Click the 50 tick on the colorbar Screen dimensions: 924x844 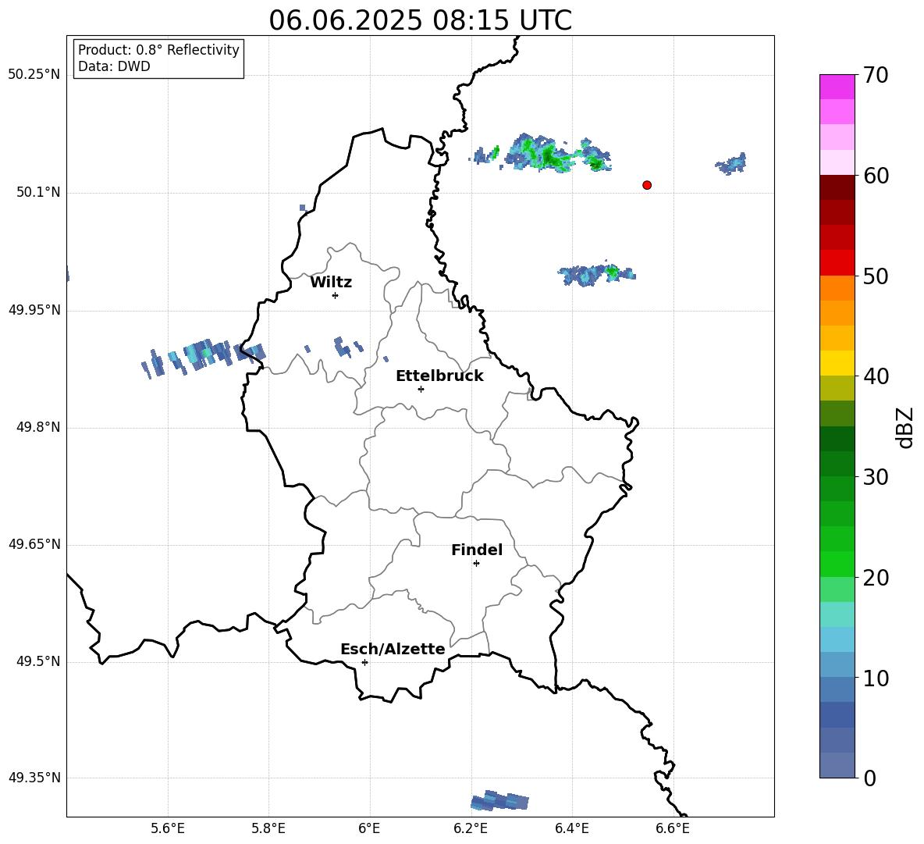[876, 276]
